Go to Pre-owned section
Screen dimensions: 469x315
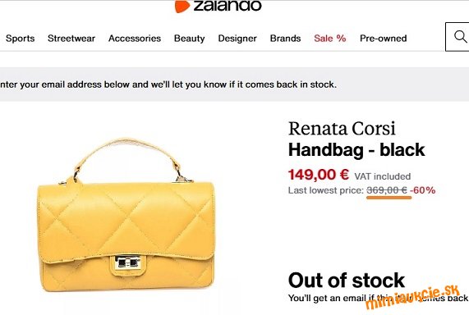click(x=383, y=39)
